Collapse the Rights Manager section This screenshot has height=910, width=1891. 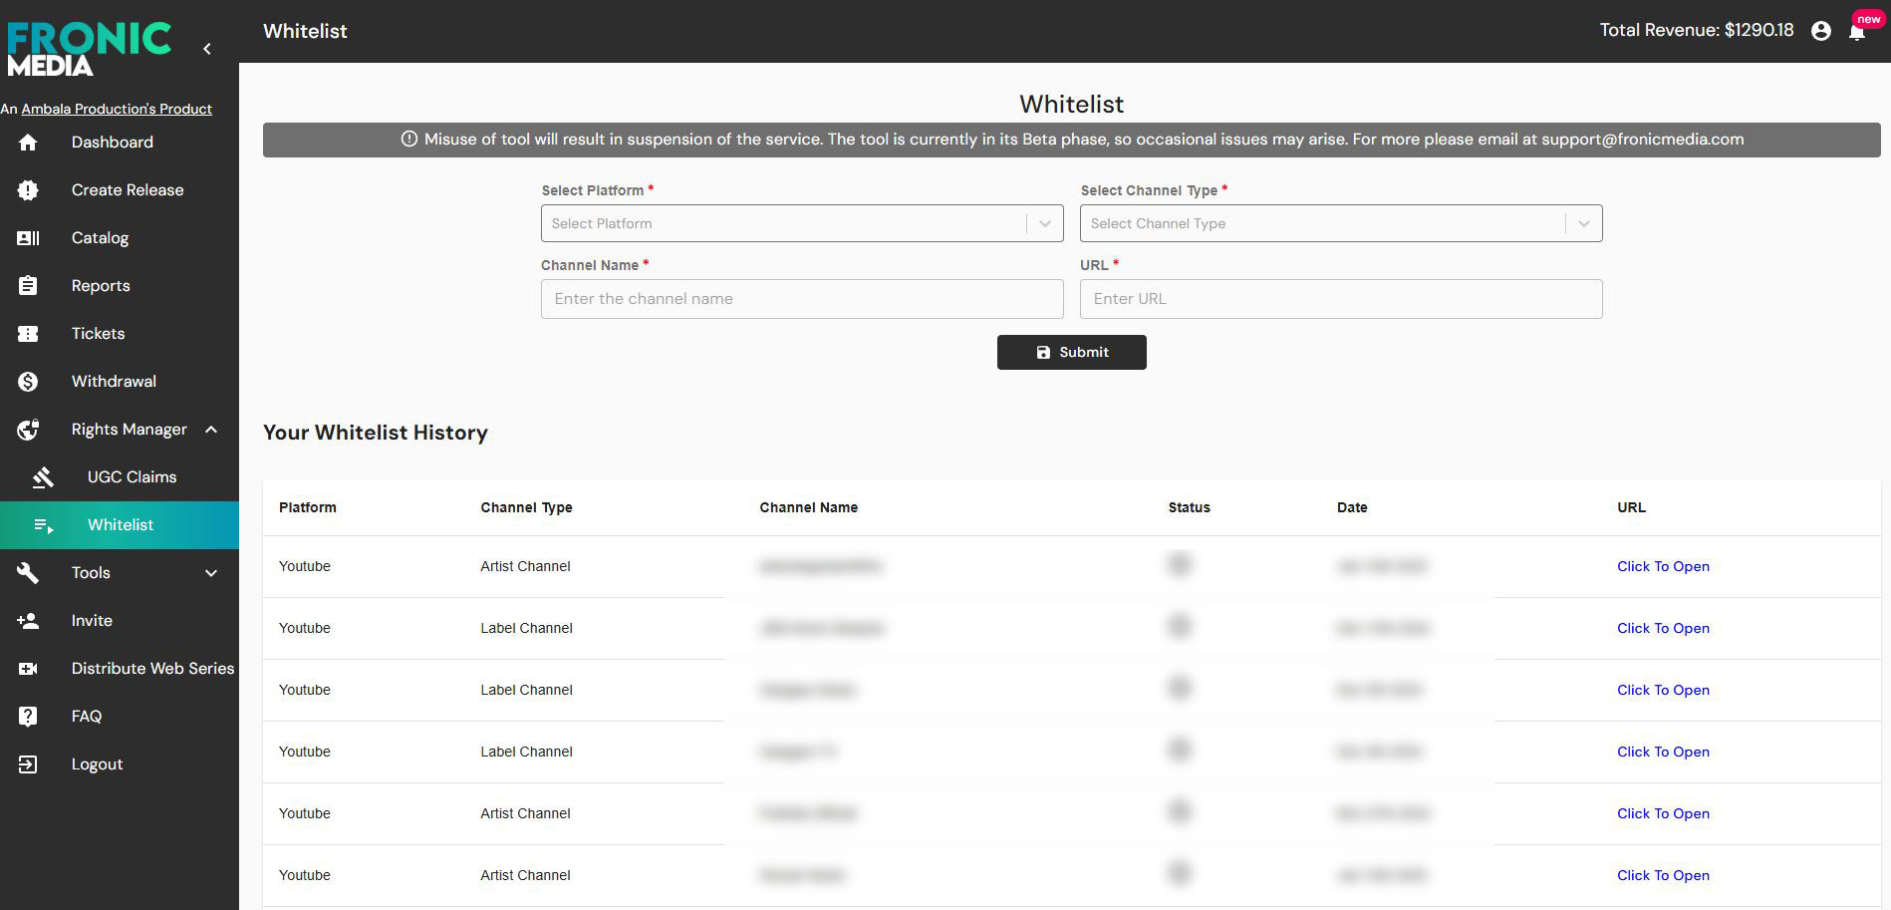(211, 430)
